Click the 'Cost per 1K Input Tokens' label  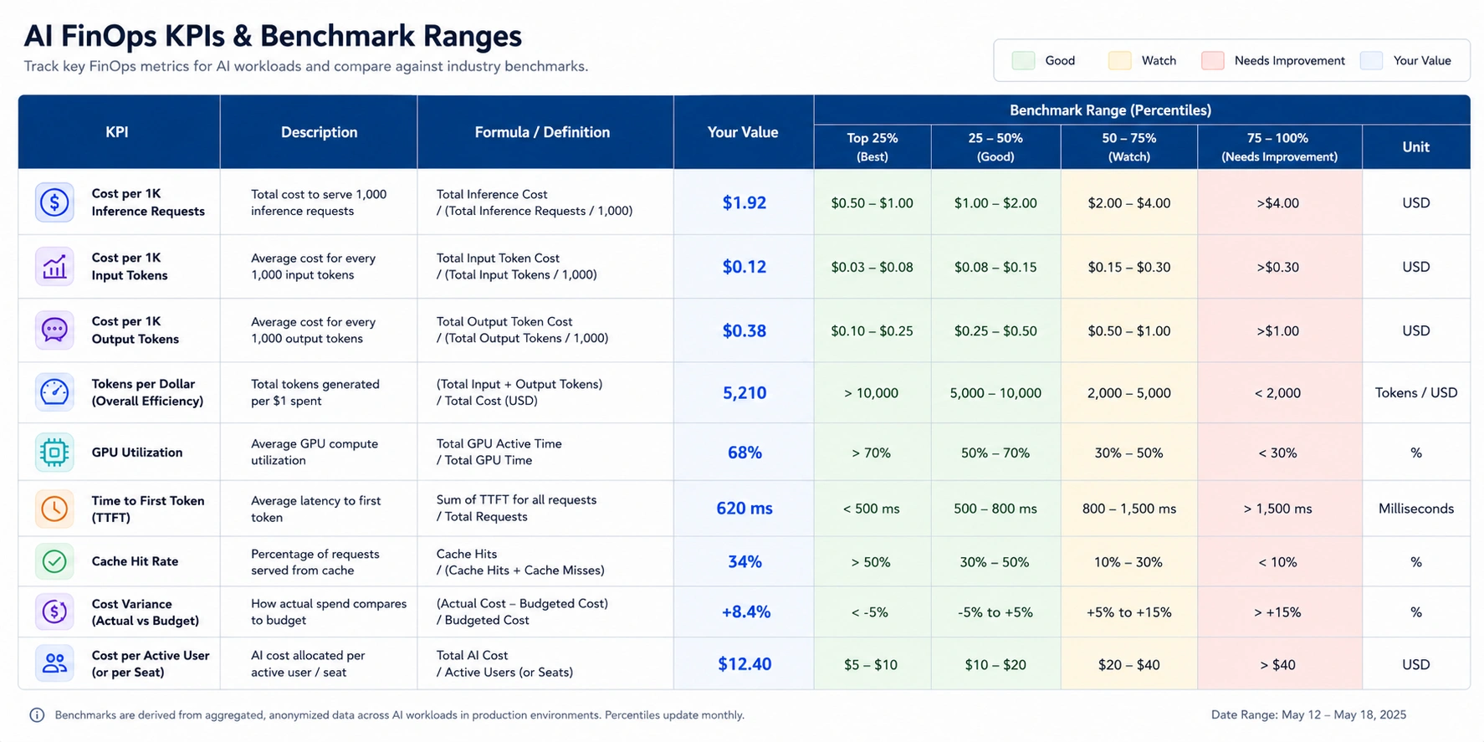130,267
